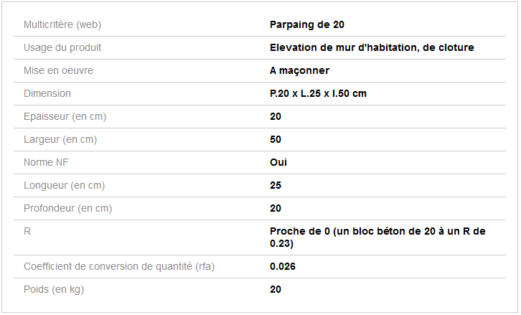Image resolution: width=521 pixels, height=315 pixels.
Task: Click the 'Mise en oeuvre' label
Action: (x=58, y=70)
